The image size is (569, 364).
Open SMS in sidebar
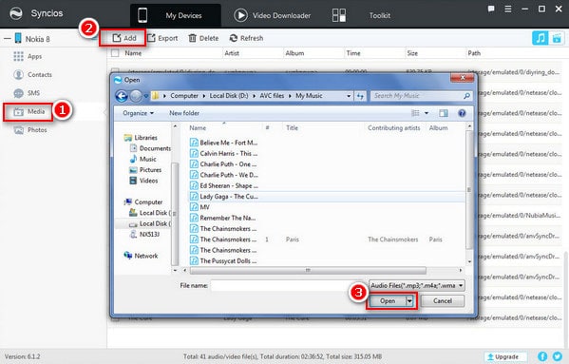pos(27,93)
